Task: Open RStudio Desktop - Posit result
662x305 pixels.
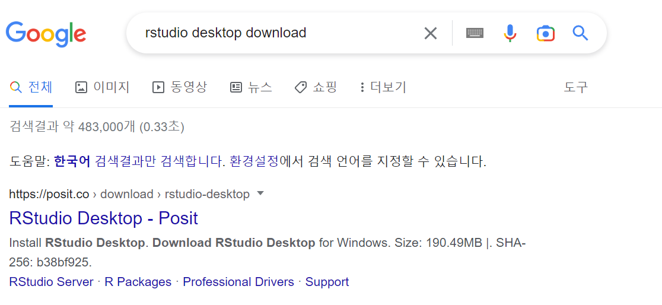Action: pyautogui.click(x=103, y=218)
